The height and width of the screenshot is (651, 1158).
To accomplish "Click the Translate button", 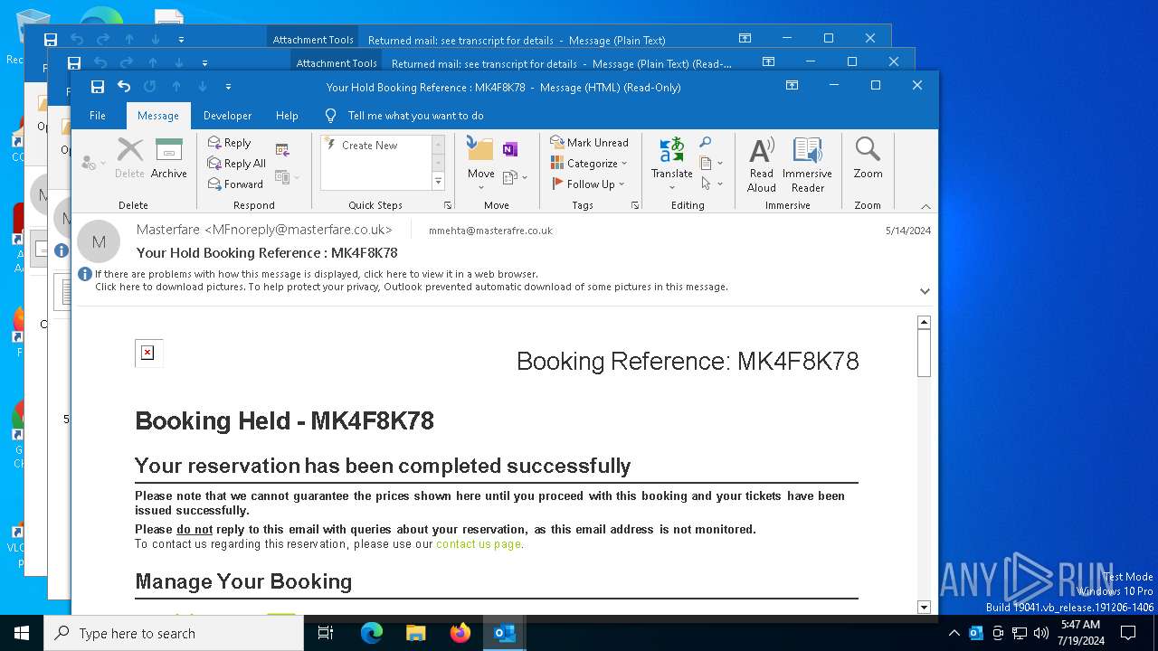I will pyautogui.click(x=671, y=163).
